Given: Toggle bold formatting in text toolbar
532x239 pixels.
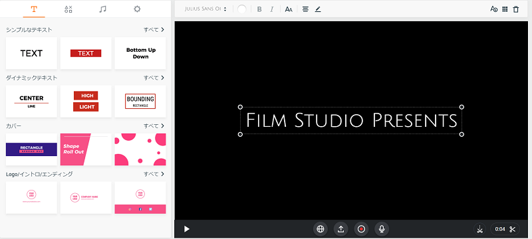Looking at the screenshot, I should [259, 9].
